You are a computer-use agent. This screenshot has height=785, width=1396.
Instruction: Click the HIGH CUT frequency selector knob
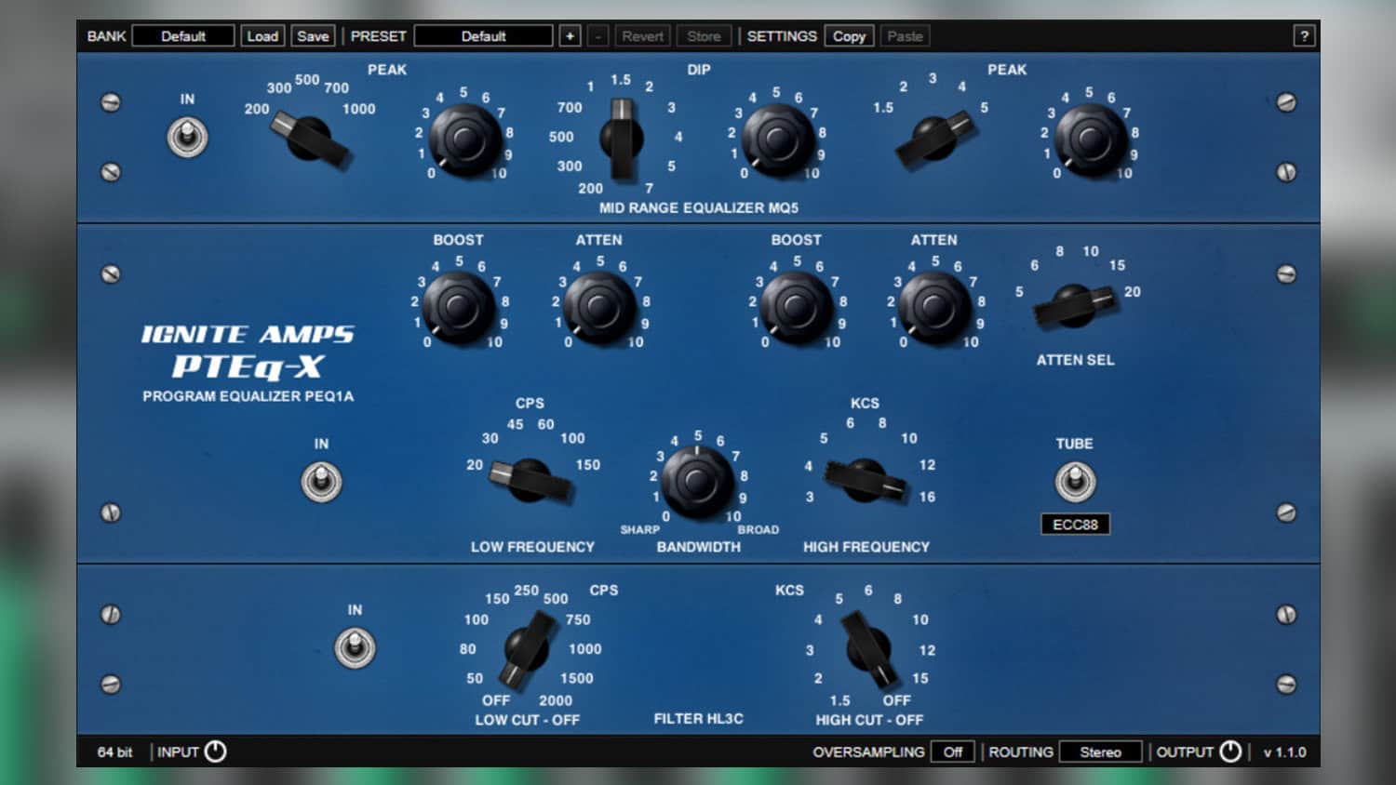[x=868, y=648]
